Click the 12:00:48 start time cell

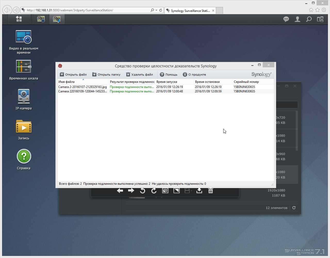click(x=169, y=91)
